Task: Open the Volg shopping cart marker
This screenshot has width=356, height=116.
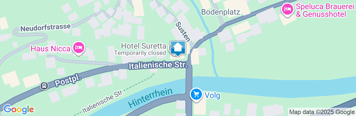Action: click(x=197, y=95)
